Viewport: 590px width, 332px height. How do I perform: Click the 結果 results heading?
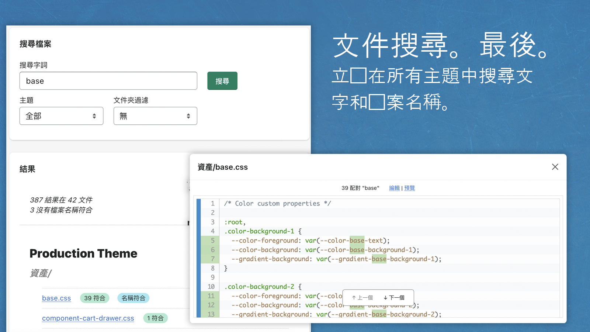point(28,169)
